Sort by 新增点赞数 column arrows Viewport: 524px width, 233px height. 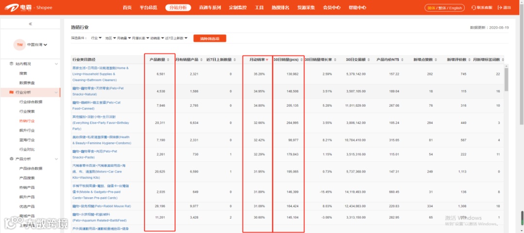[435, 60]
